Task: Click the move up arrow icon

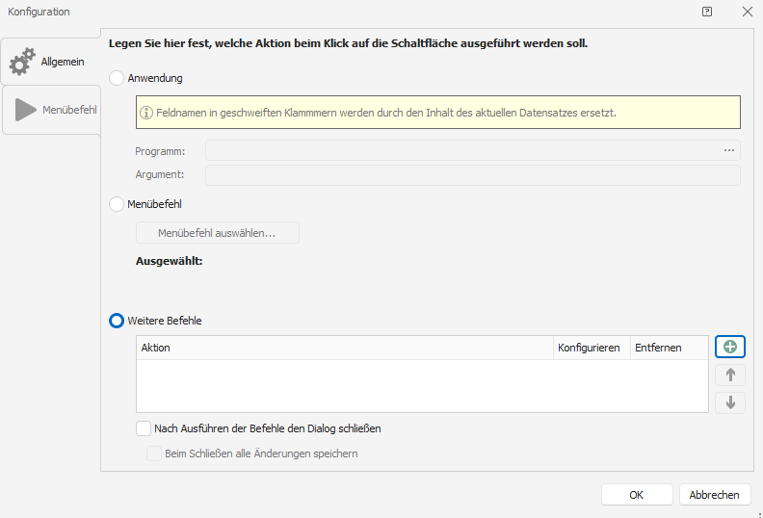Action: coord(729,376)
